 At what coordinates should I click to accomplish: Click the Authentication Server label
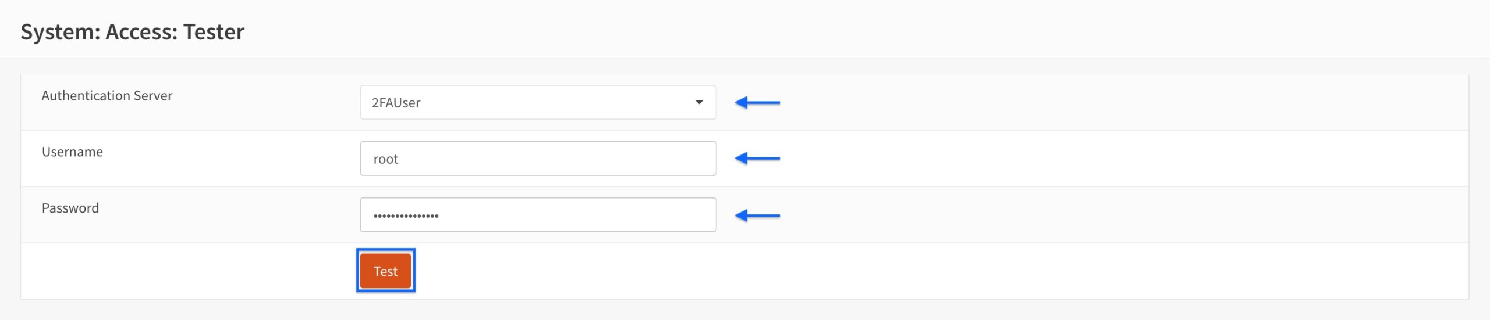click(x=107, y=96)
